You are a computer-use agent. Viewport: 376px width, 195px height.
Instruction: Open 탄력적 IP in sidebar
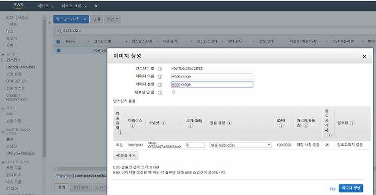coord(14,175)
